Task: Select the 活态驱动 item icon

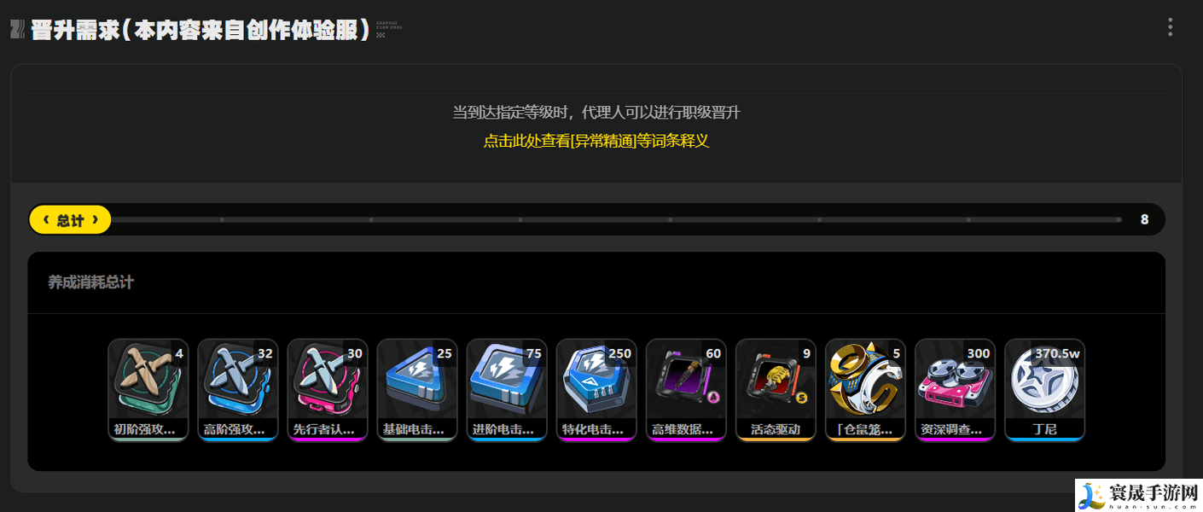Action: tap(776, 390)
